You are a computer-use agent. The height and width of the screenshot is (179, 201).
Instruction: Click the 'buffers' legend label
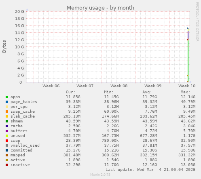click(x=19, y=131)
